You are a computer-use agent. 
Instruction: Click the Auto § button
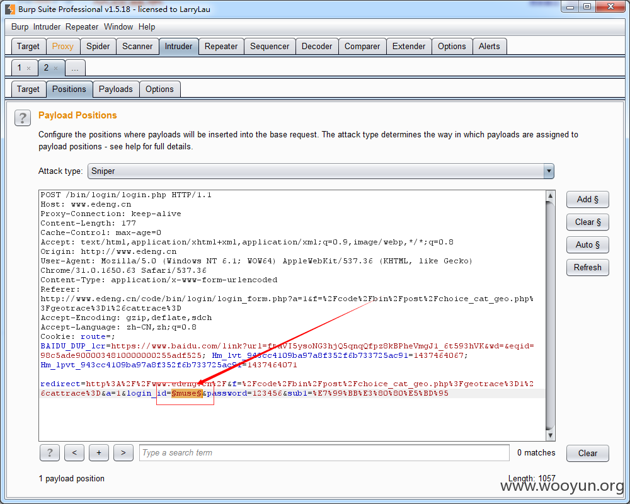click(587, 245)
